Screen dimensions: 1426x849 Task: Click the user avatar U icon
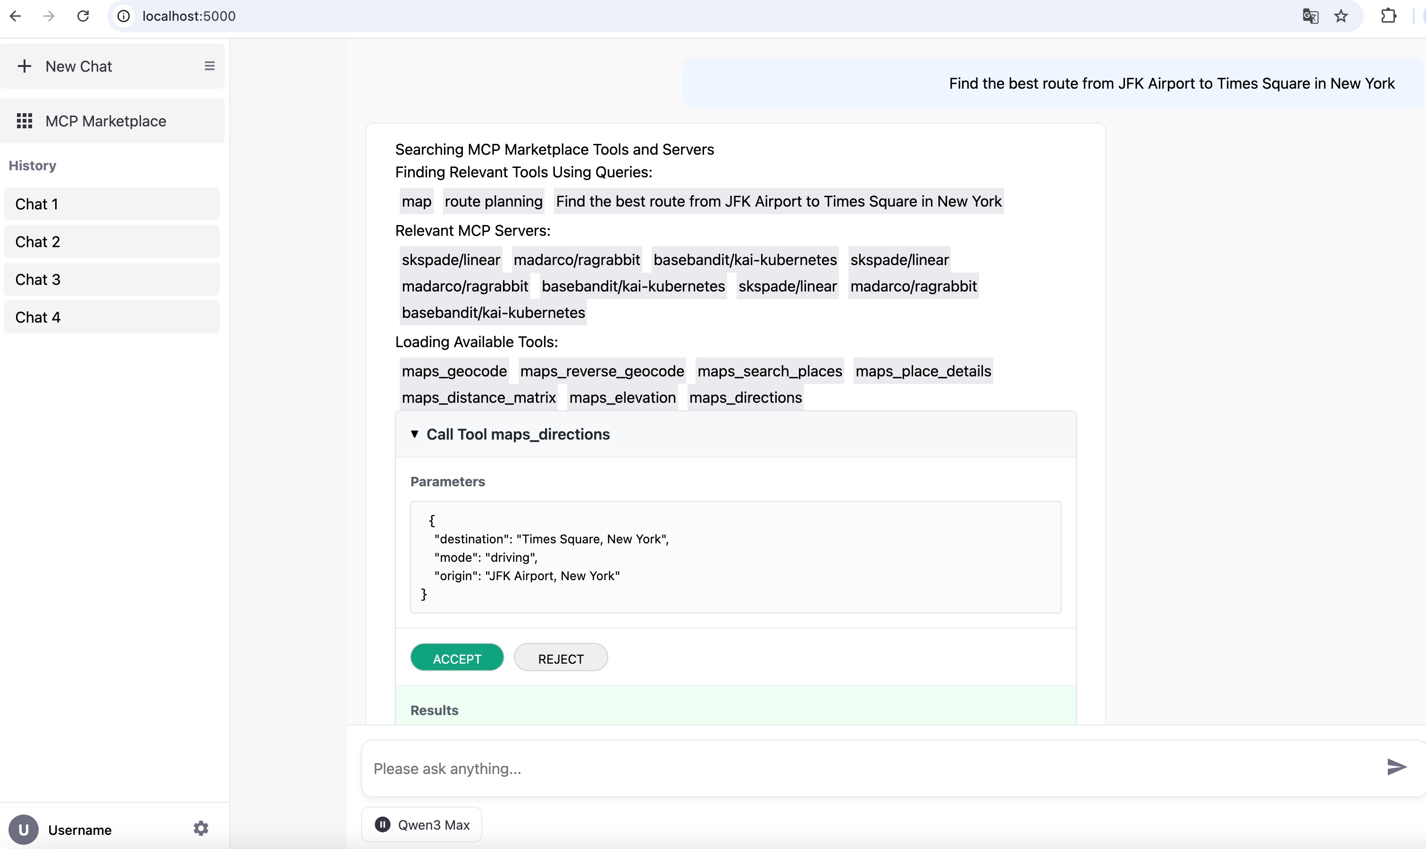pyautogui.click(x=24, y=830)
